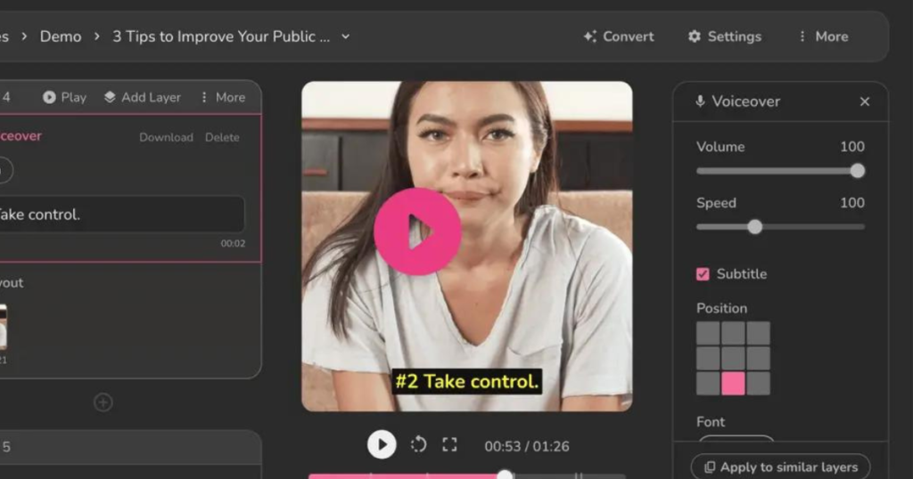Viewport: 913px width, 479px height.
Task: Click the '#2 Take control.' subtitle on the video
Action: click(467, 381)
